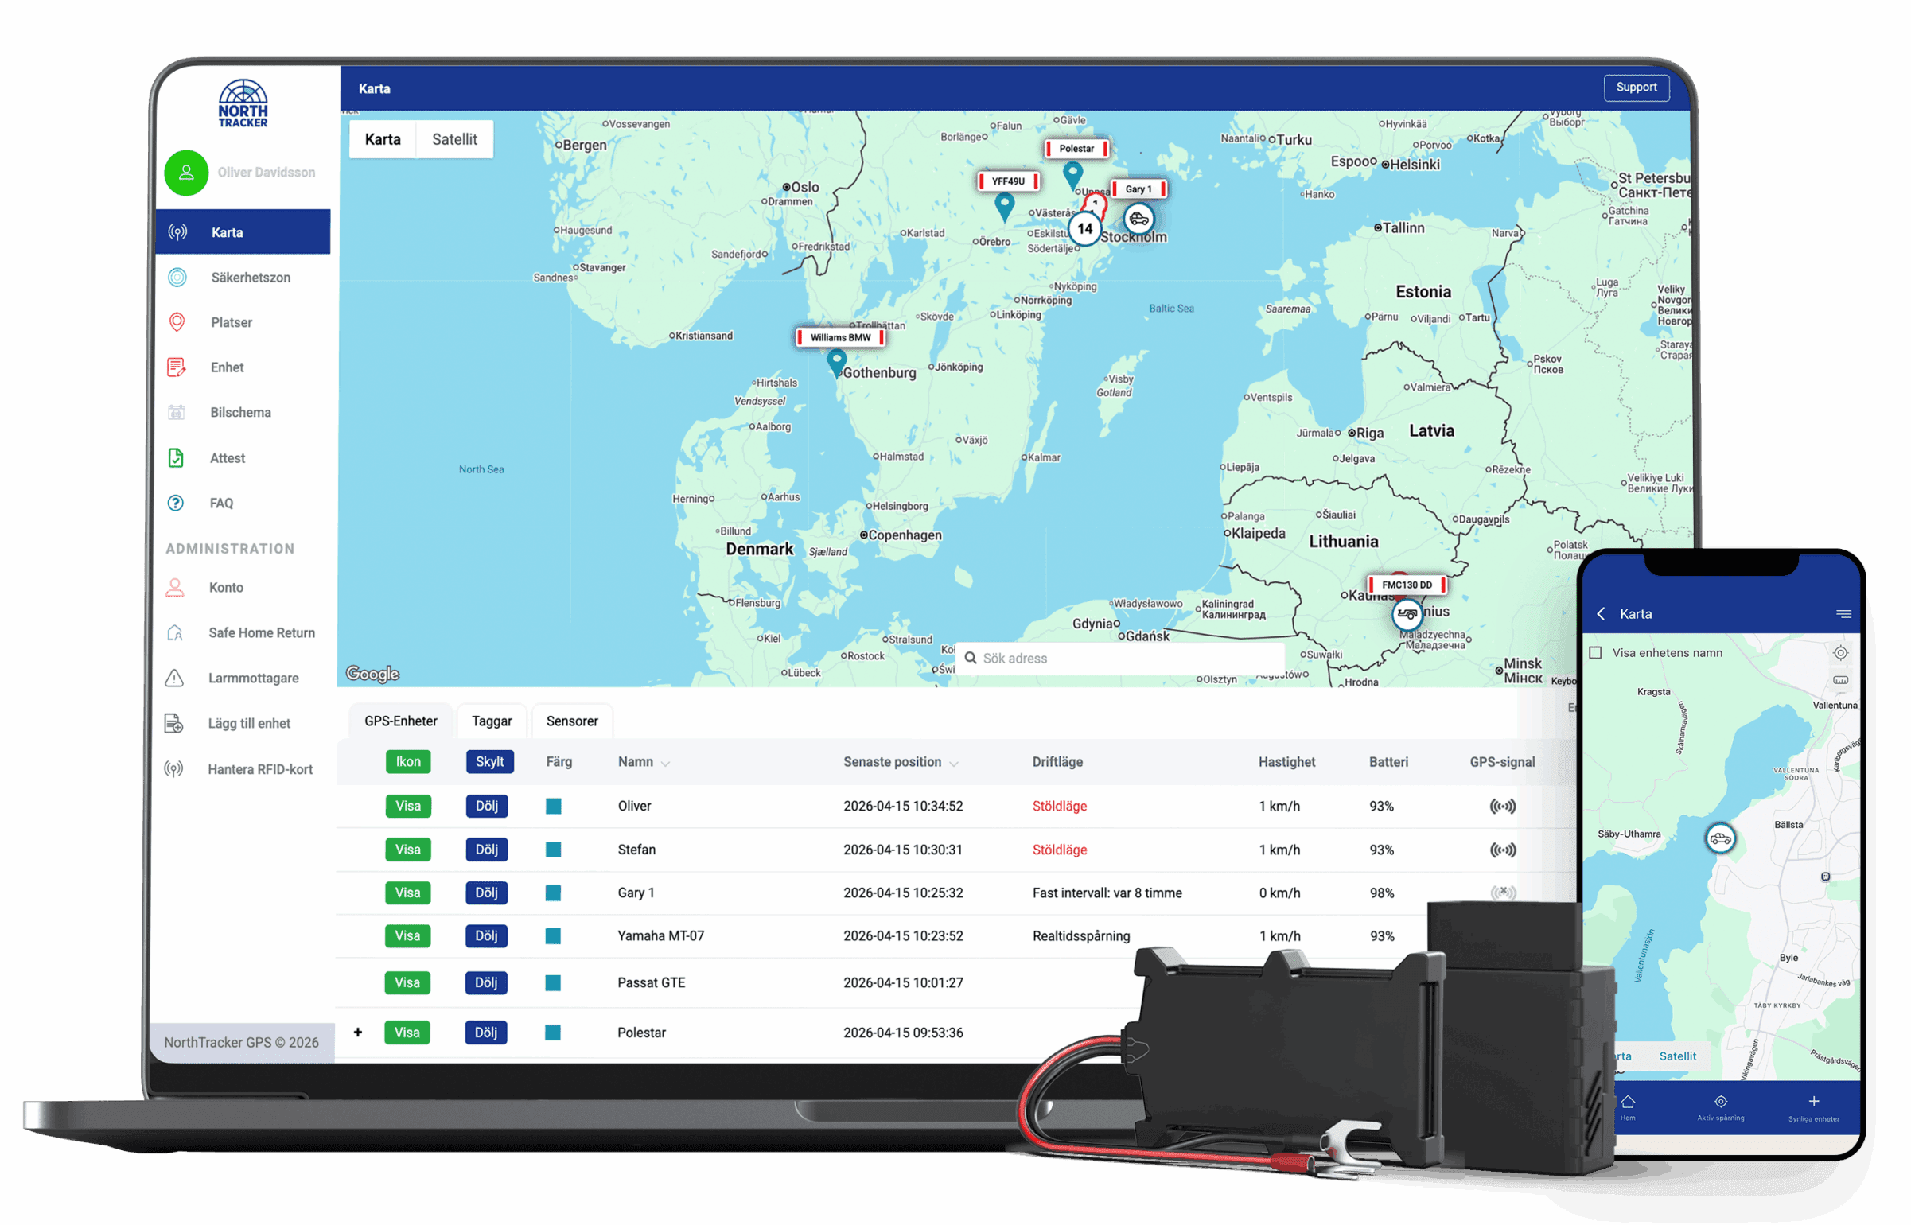The width and height of the screenshot is (1911, 1225).
Task: Open Säkerhetszon from the sidebar icon
Action: coord(177,277)
